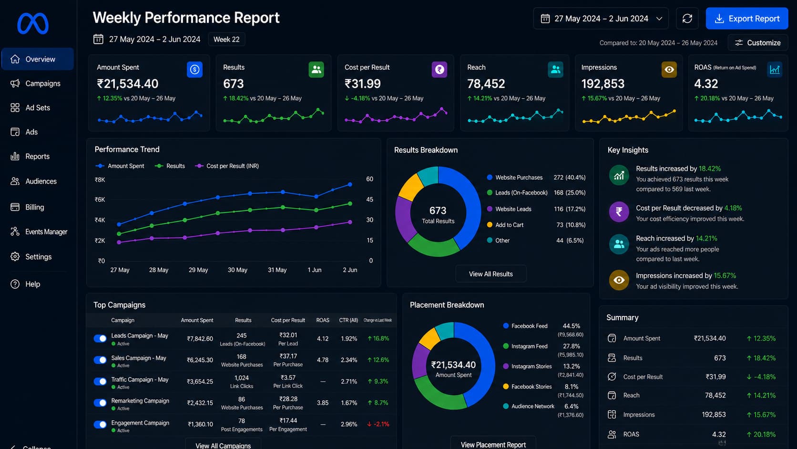Click the Events Manager icon in the sidebar
Image resolution: width=797 pixels, height=449 pixels.
pyautogui.click(x=15, y=231)
